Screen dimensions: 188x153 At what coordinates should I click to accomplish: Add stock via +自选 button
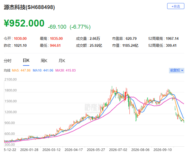point(176,6)
